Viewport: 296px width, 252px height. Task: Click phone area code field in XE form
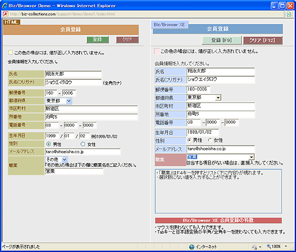coord(194,122)
